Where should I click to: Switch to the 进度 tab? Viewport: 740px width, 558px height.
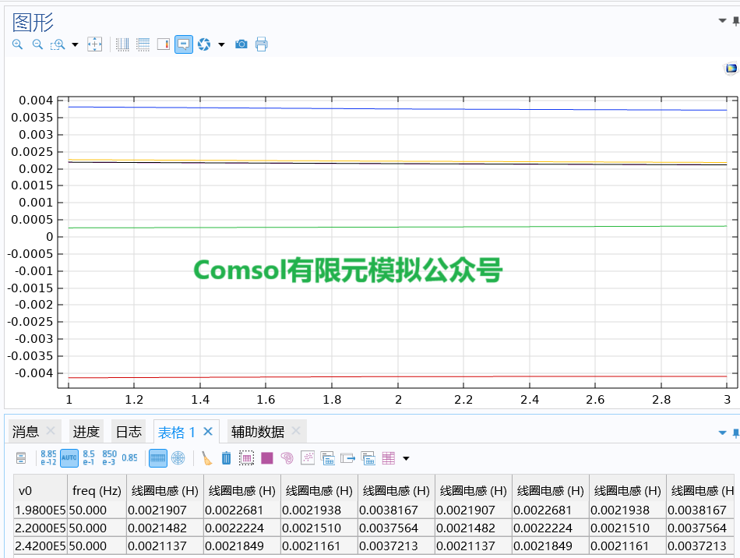[x=86, y=432]
